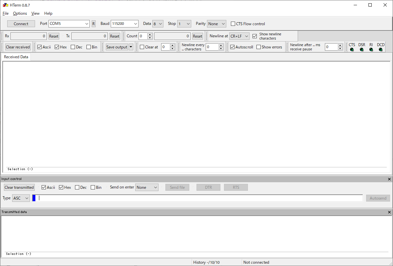Viewport: 393px width, 266px height.
Task: Enable the Show errors checkbox
Action: point(259,47)
